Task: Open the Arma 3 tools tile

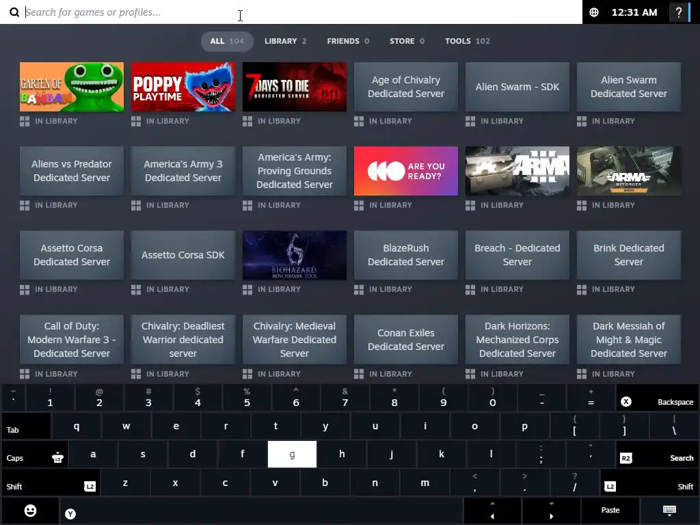Action: [517, 171]
